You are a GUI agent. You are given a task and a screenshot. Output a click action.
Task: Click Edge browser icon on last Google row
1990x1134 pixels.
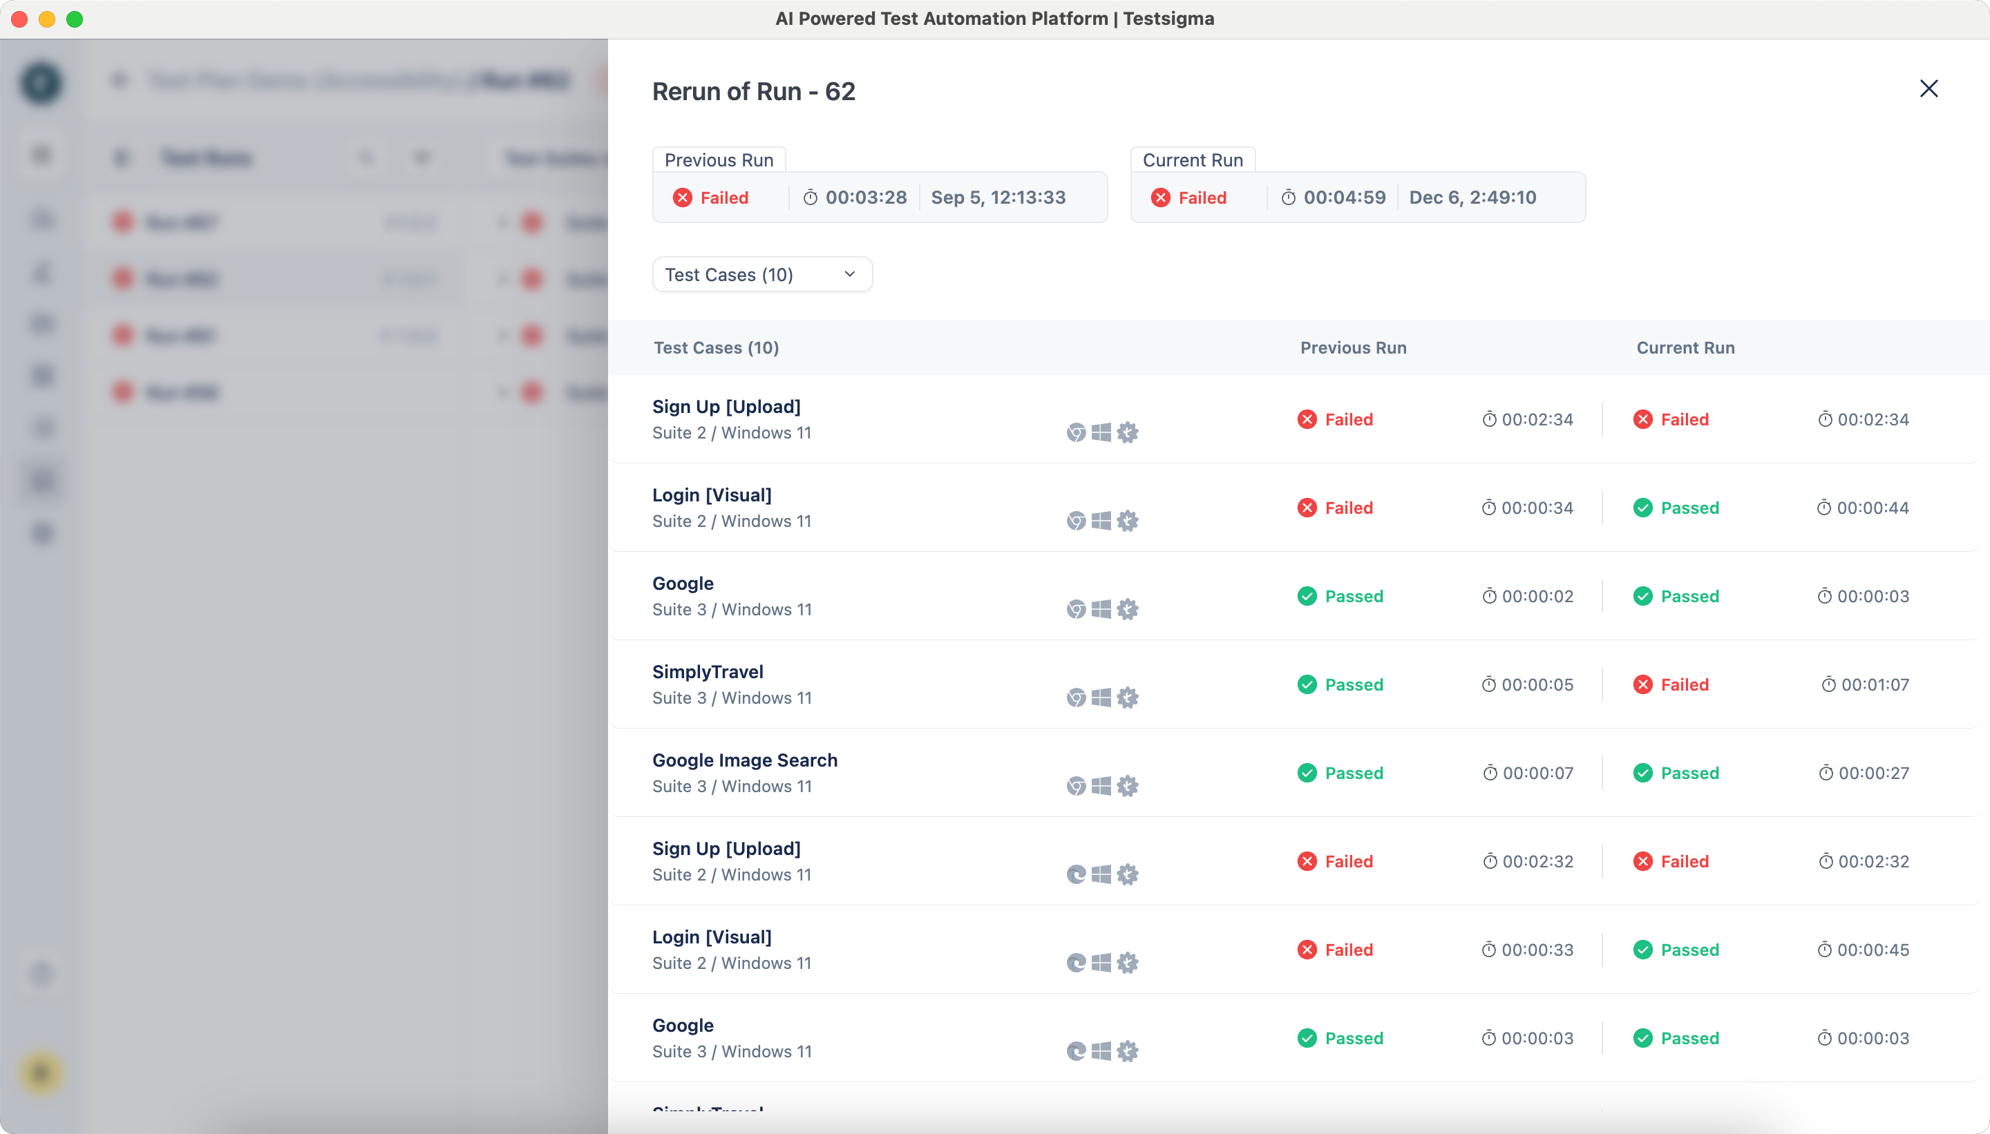click(x=1076, y=1051)
